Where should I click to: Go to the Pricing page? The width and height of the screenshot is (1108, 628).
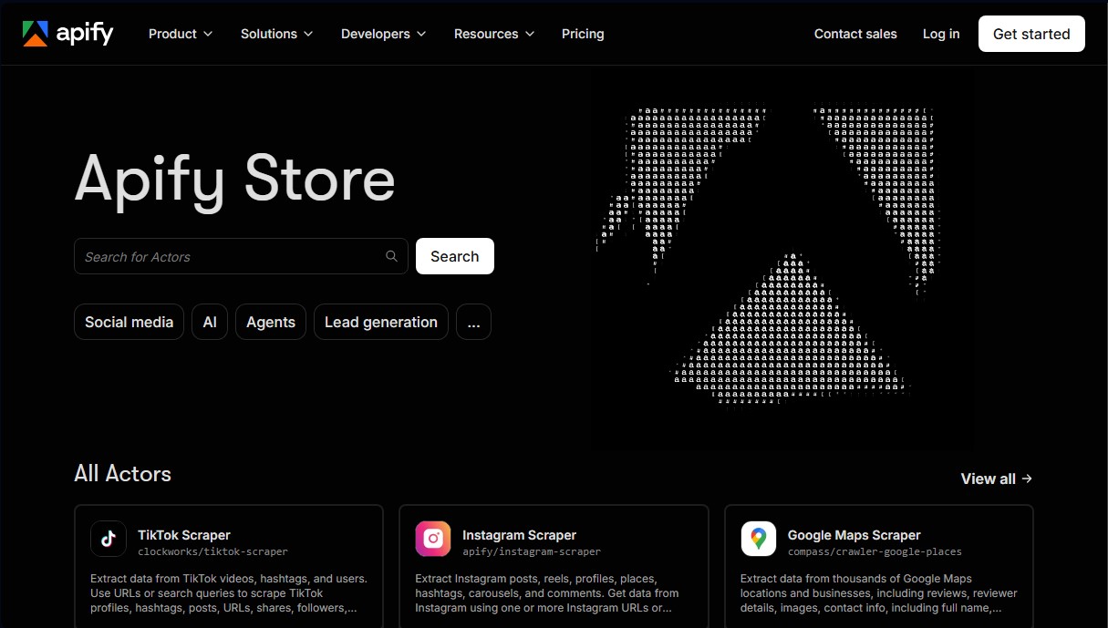pyautogui.click(x=583, y=34)
